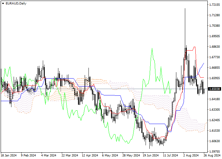Image resolution: width=222 pixels, height=159 pixels.
Task: Select price scale label 1.59755
Action: click(215, 151)
